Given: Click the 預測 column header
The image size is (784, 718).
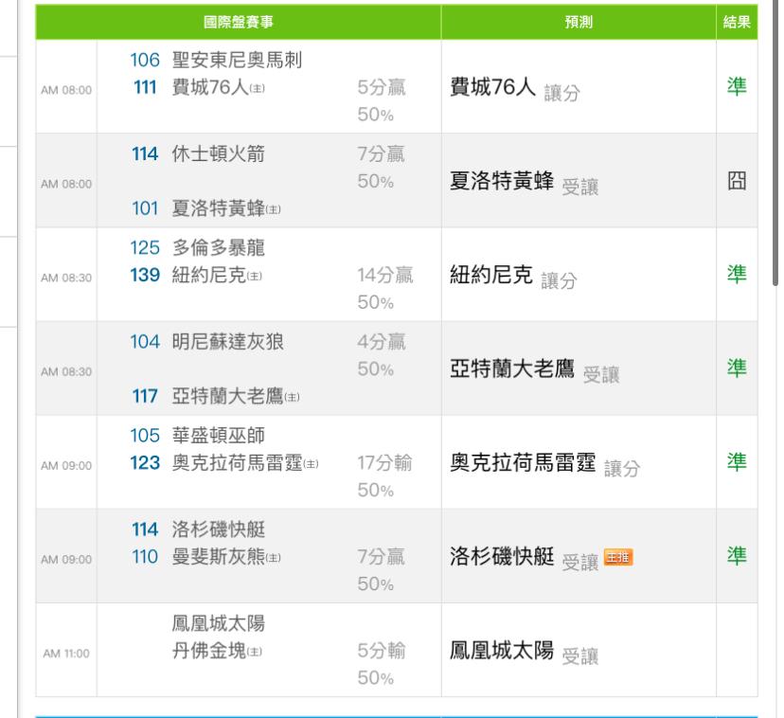Looking at the screenshot, I should [x=579, y=22].
